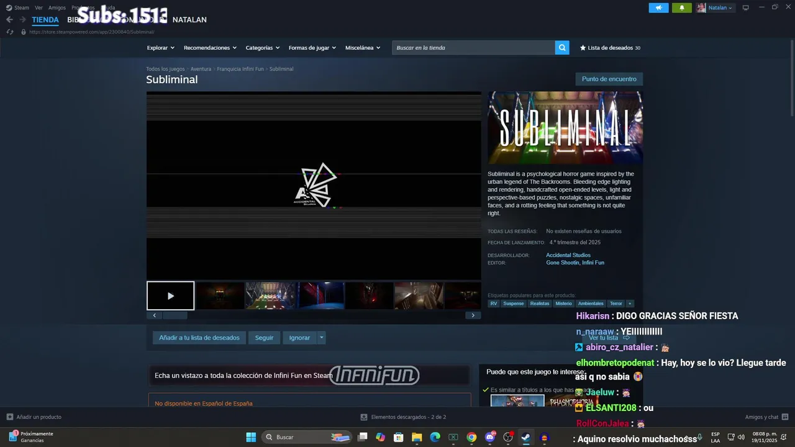Open Lista de deseados
795x447 pixels.
click(610, 48)
